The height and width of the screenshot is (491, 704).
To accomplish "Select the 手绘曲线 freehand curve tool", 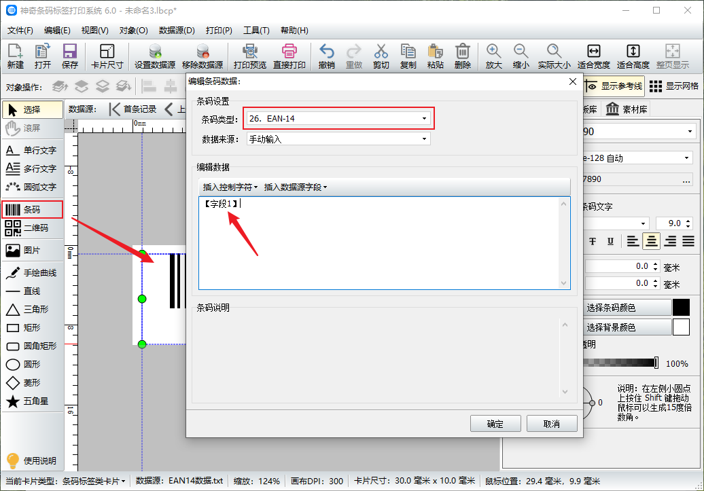I will tap(32, 273).
